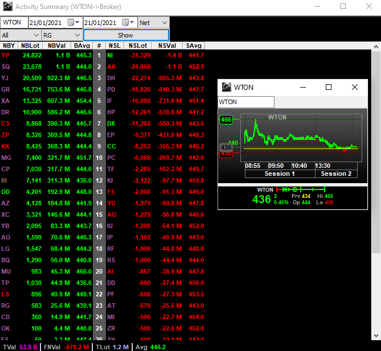Click the vertical scrollbar thumb

tap(376, 152)
